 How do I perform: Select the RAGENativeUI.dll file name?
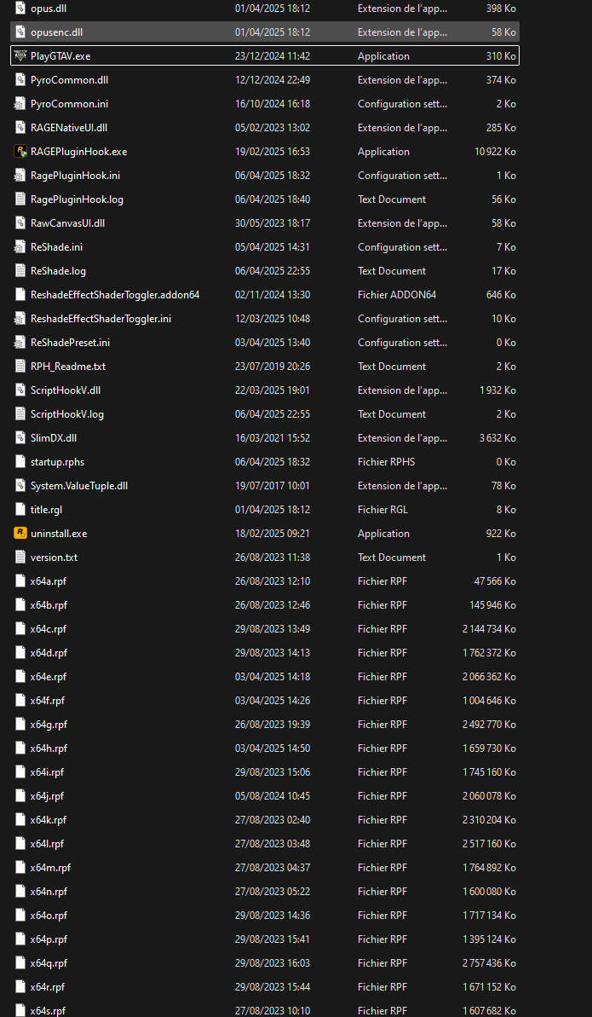pyautogui.click(x=69, y=128)
